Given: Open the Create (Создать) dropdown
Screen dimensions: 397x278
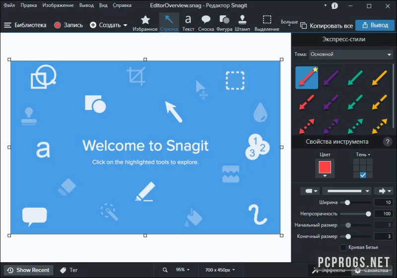Looking at the screenshot, I should [x=108, y=25].
